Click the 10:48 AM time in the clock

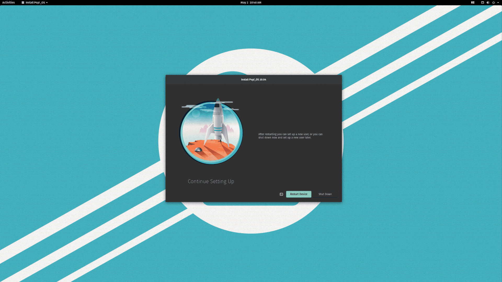click(x=255, y=3)
